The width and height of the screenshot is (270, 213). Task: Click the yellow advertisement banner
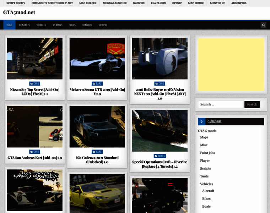click(231, 65)
